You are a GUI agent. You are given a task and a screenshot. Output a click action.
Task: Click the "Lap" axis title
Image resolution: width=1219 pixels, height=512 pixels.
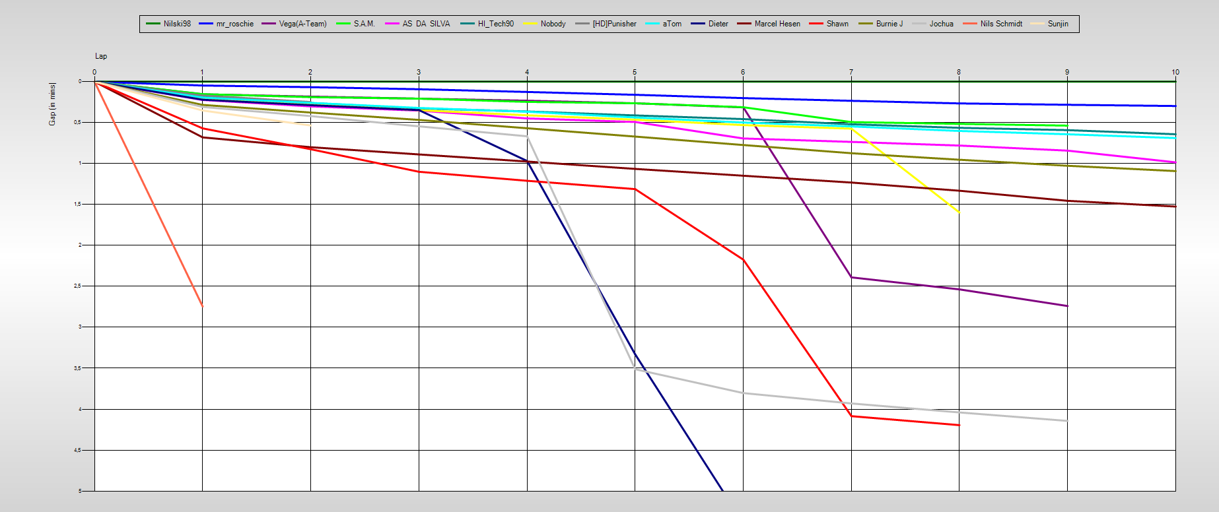tap(101, 57)
